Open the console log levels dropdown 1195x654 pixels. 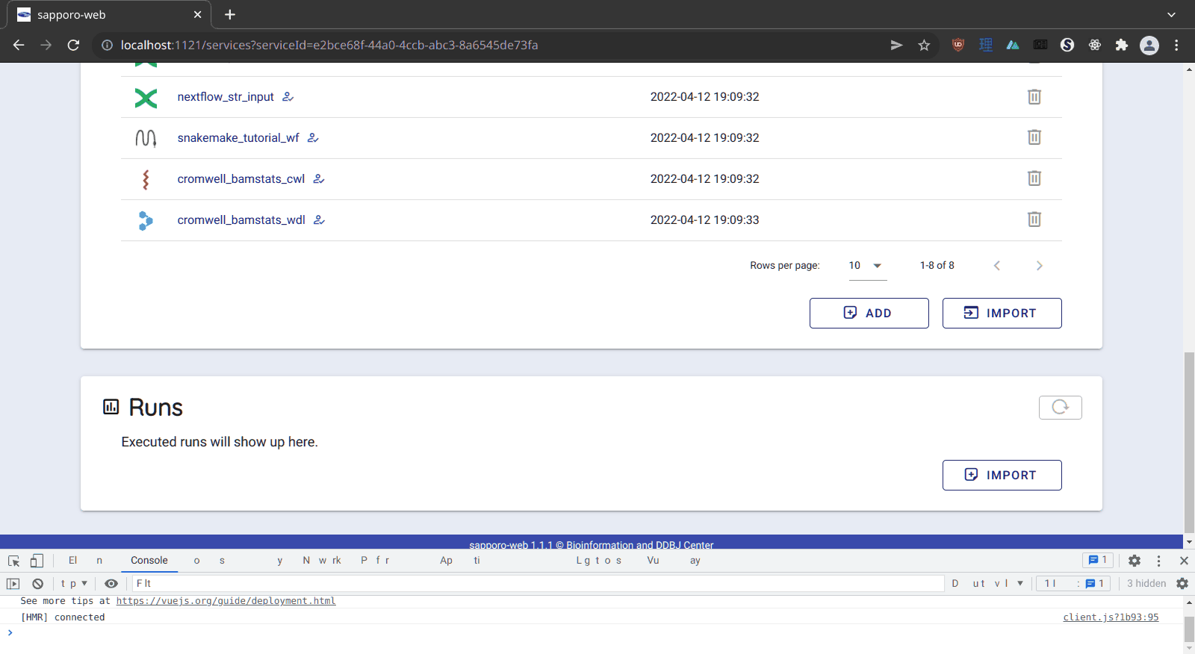click(x=987, y=584)
